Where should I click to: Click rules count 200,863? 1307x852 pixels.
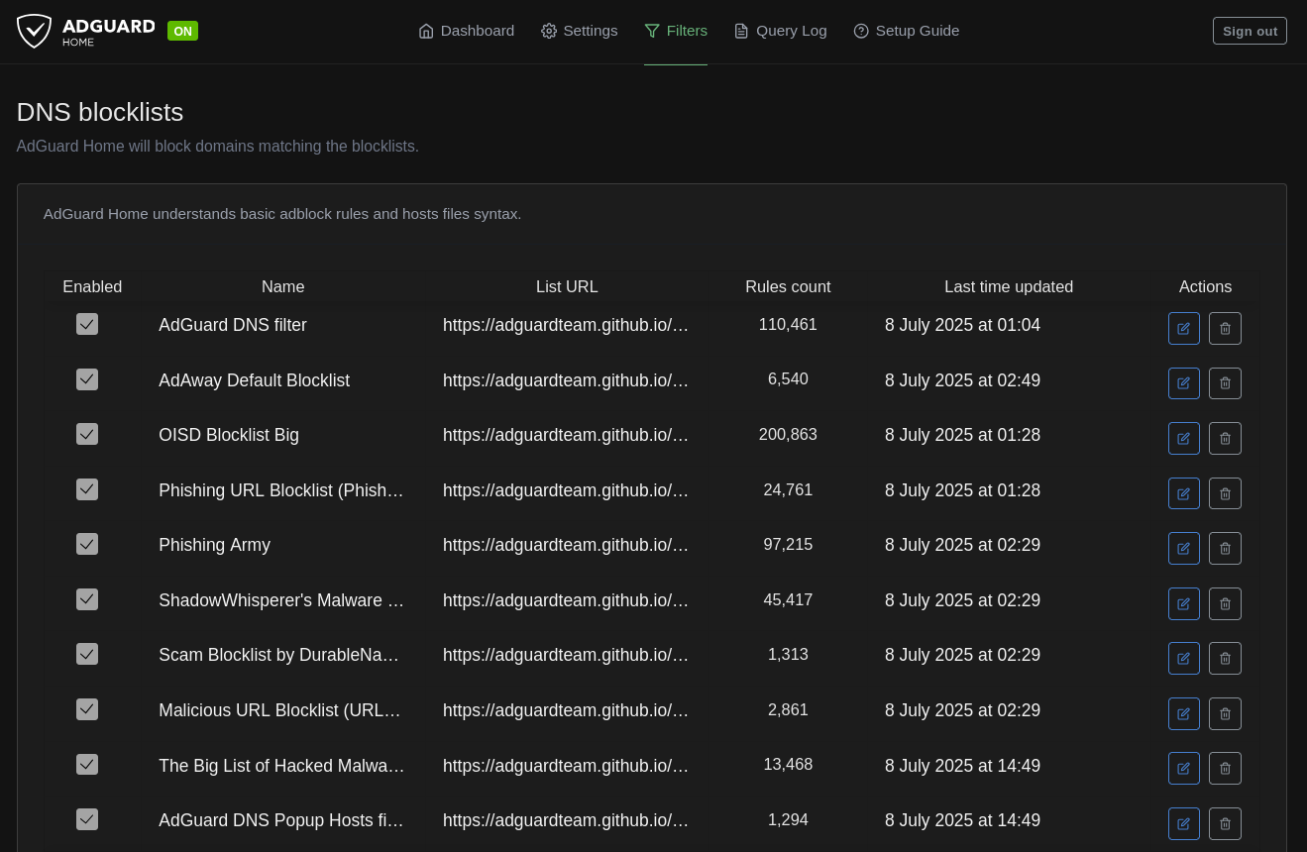click(x=788, y=434)
